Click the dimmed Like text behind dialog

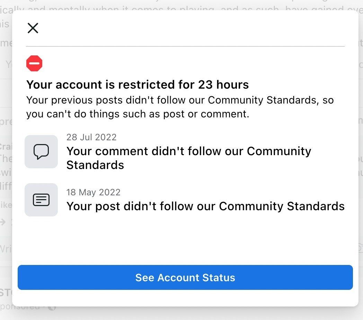point(6,205)
